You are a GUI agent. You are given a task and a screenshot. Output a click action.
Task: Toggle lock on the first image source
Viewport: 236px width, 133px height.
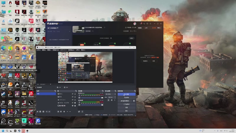coord(75,94)
